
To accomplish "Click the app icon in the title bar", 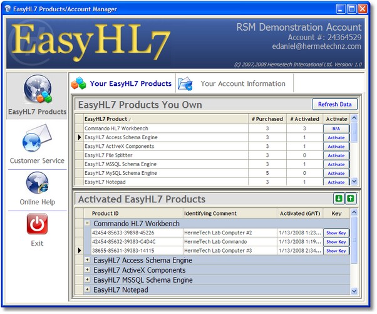I will (x=8, y=9).
